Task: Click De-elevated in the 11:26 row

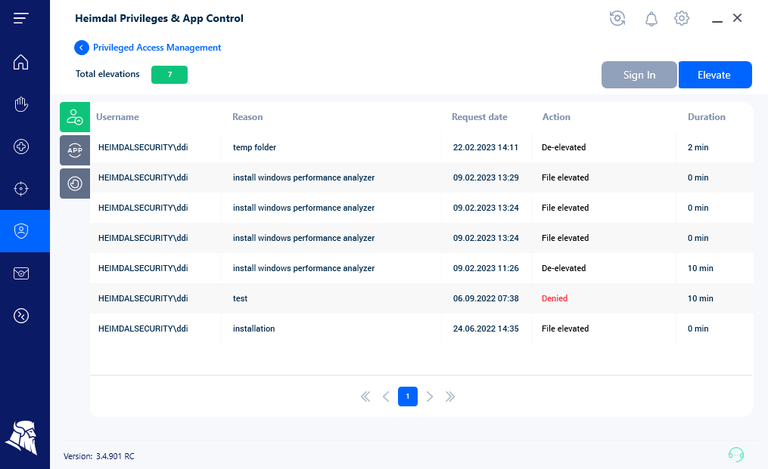Action: (x=564, y=268)
